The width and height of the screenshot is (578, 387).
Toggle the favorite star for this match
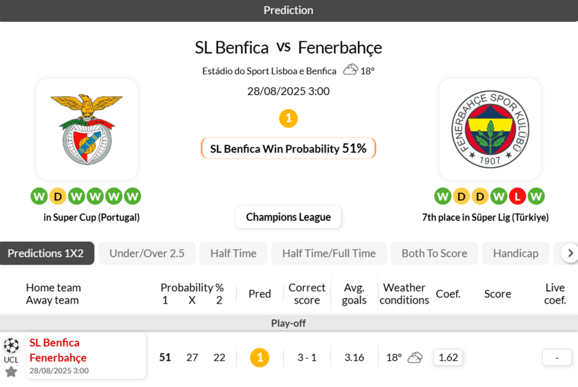[x=11, y=372]
